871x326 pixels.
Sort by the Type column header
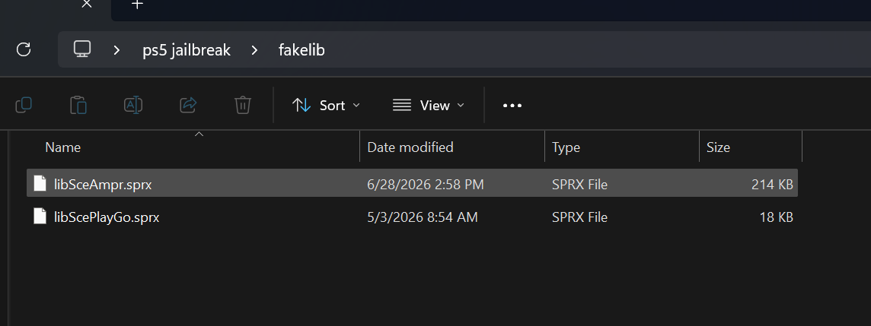coord(566,147)
